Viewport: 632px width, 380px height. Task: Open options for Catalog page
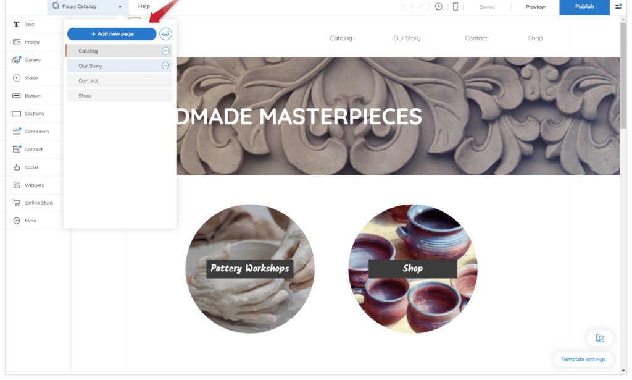(165, 51)
